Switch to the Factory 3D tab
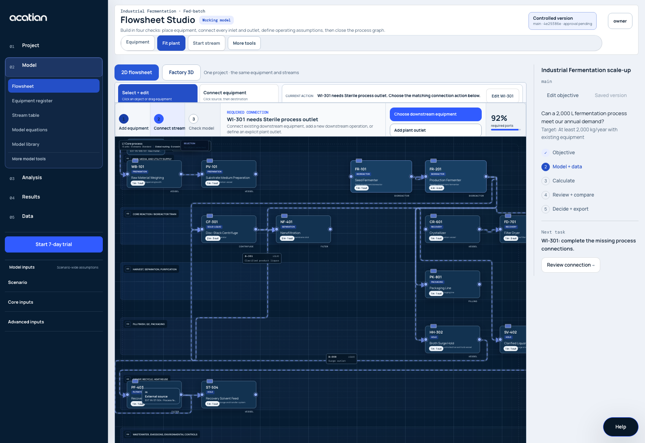Screen dimensions: 645x443 [x=181, y=72]
